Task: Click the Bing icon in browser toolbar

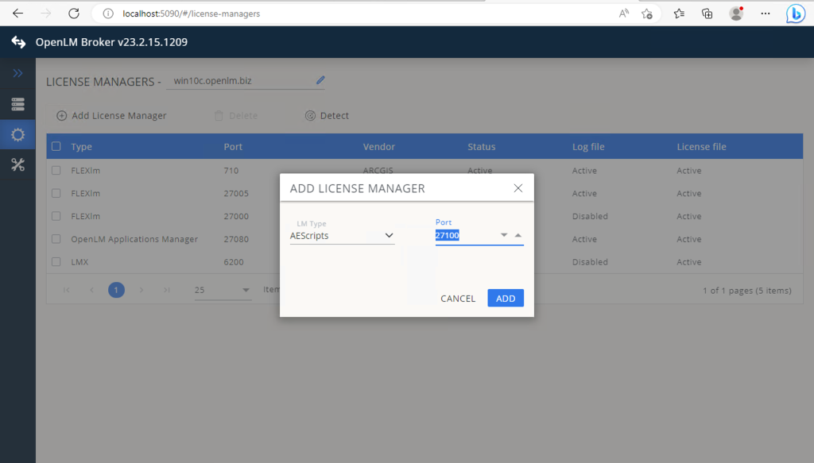Action: pos(795,13)
